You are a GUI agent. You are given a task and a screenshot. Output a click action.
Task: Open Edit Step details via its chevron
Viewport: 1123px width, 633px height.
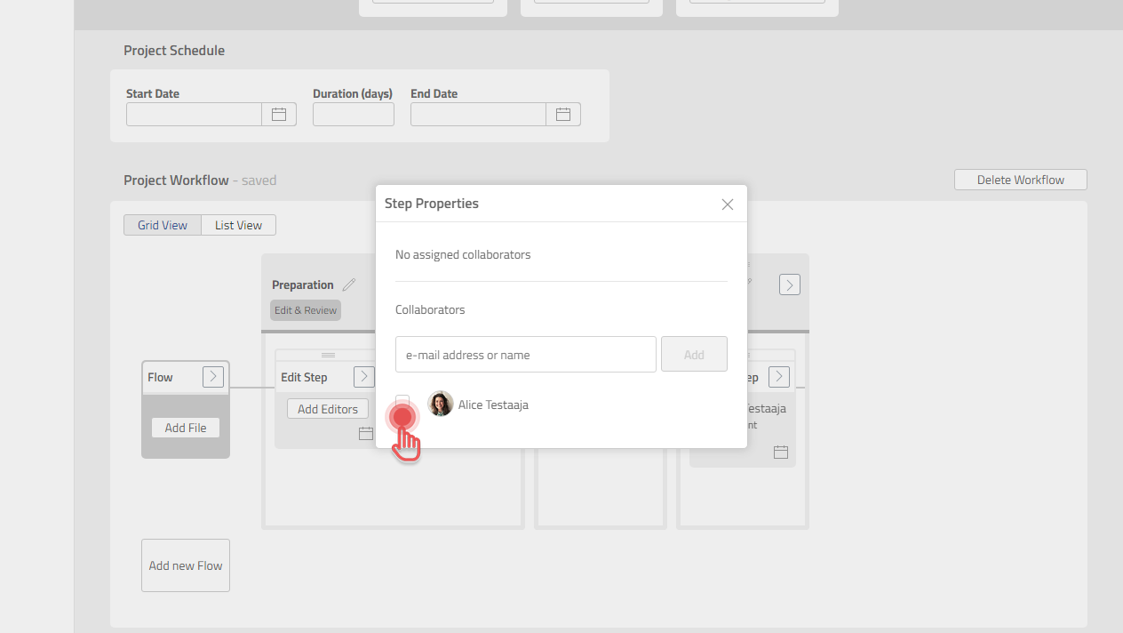coord(362,376)
